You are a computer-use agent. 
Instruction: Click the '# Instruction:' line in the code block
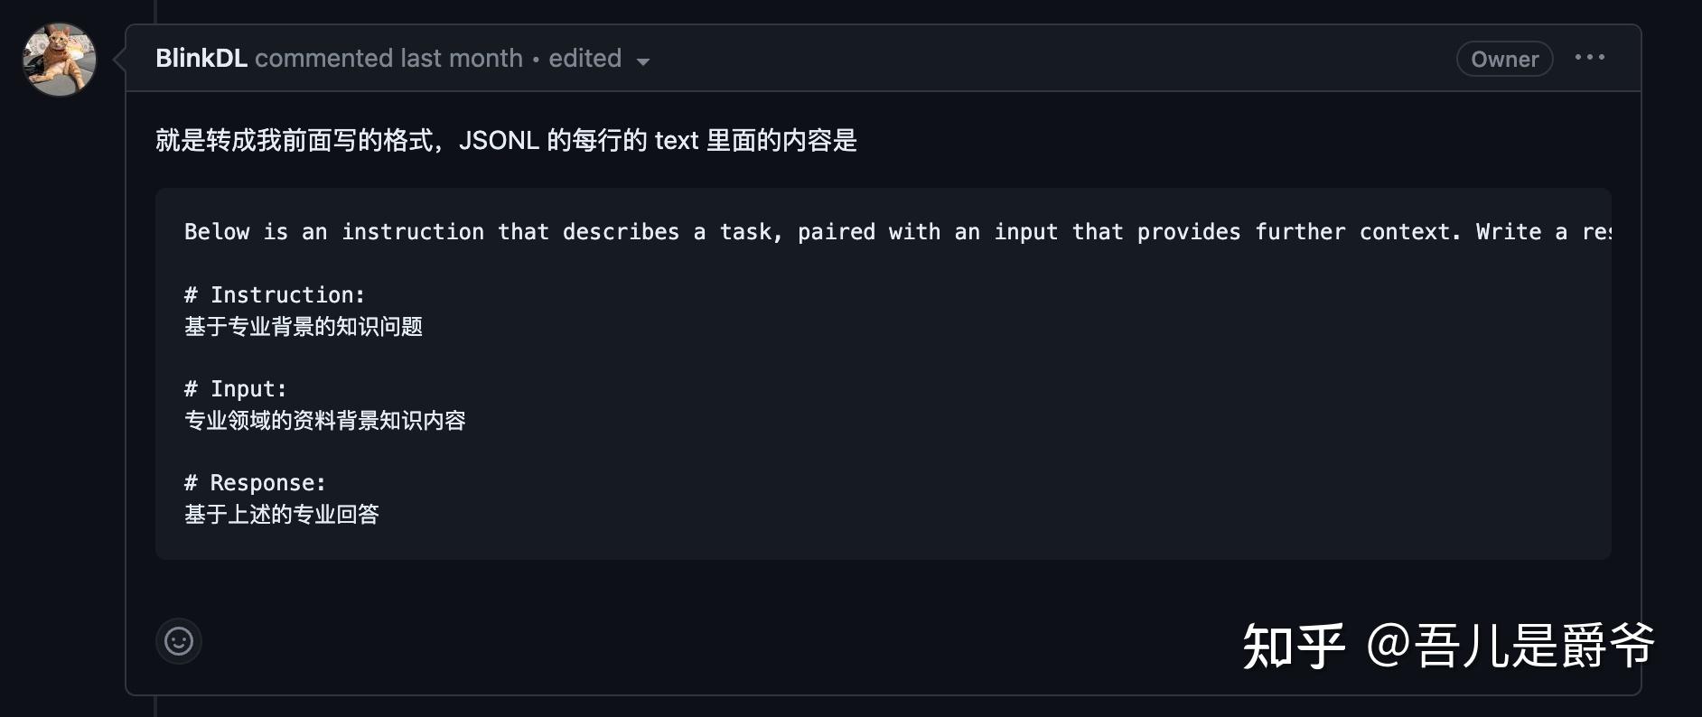(275, 295)
